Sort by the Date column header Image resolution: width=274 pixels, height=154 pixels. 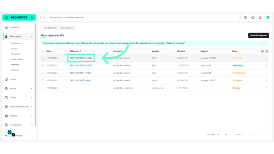tap(49, 51)
